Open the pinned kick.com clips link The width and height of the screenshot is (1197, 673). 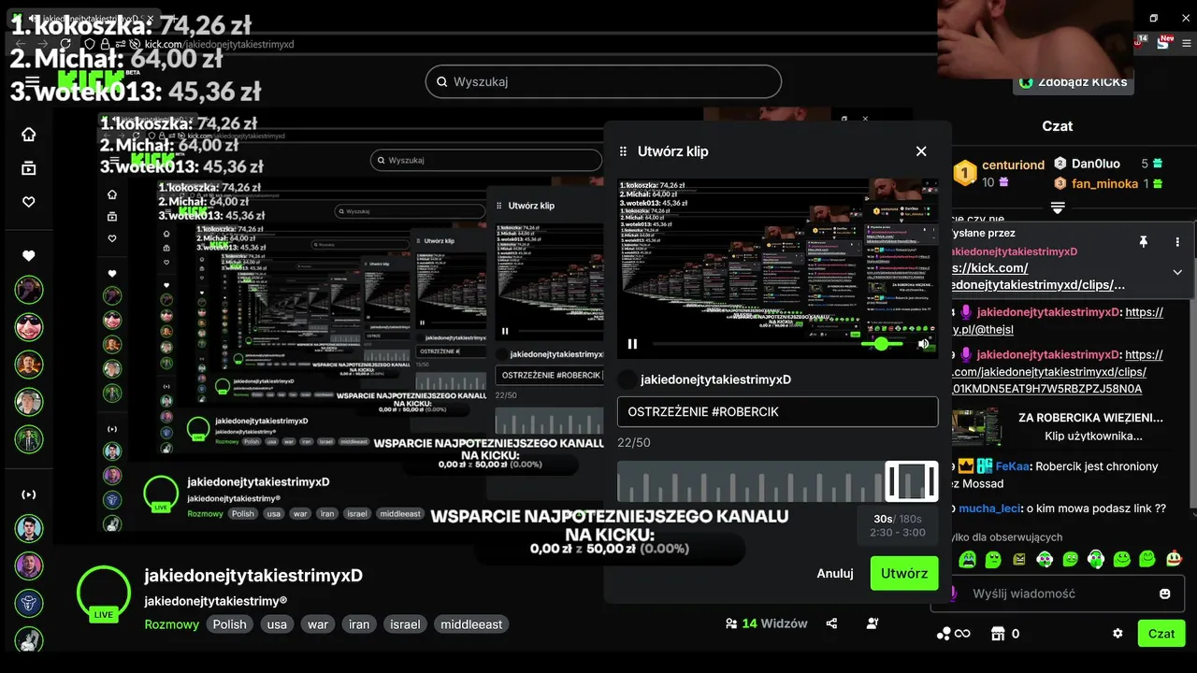click(1039, 276)
